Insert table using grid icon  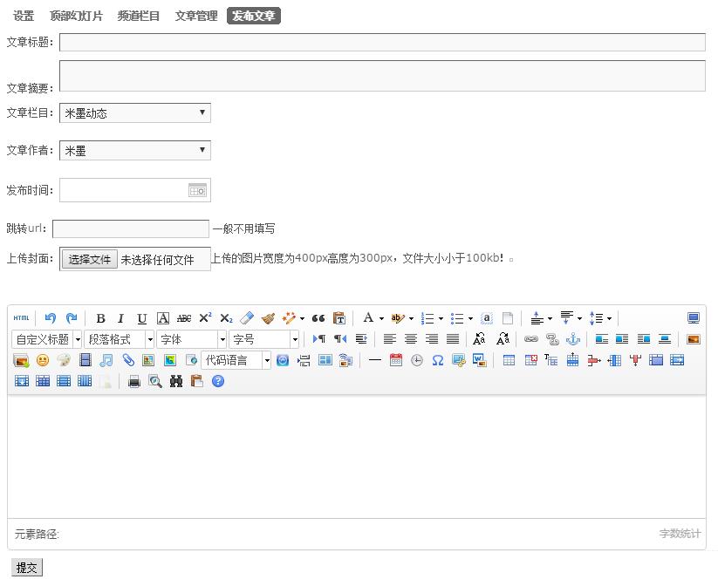(x=509, y=360)
